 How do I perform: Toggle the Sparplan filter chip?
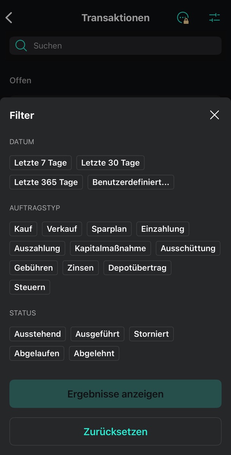coord(109,229)
